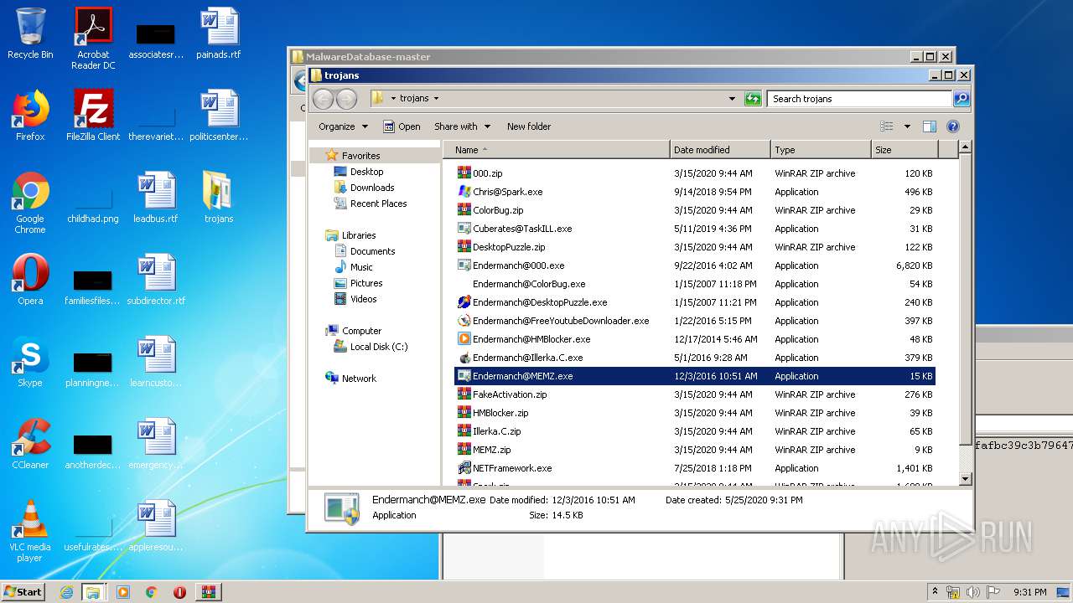
Task: Click New folder button
Action: [x=529, y=126]
